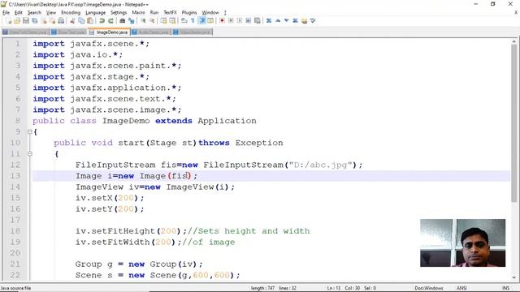Toggle word wrap toolbar icon
520x292 pixels.
[184, 21]
